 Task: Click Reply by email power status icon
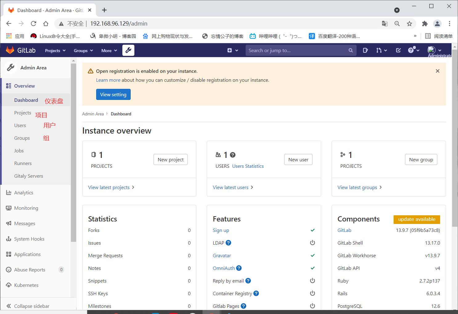click(x=312, y=281)
